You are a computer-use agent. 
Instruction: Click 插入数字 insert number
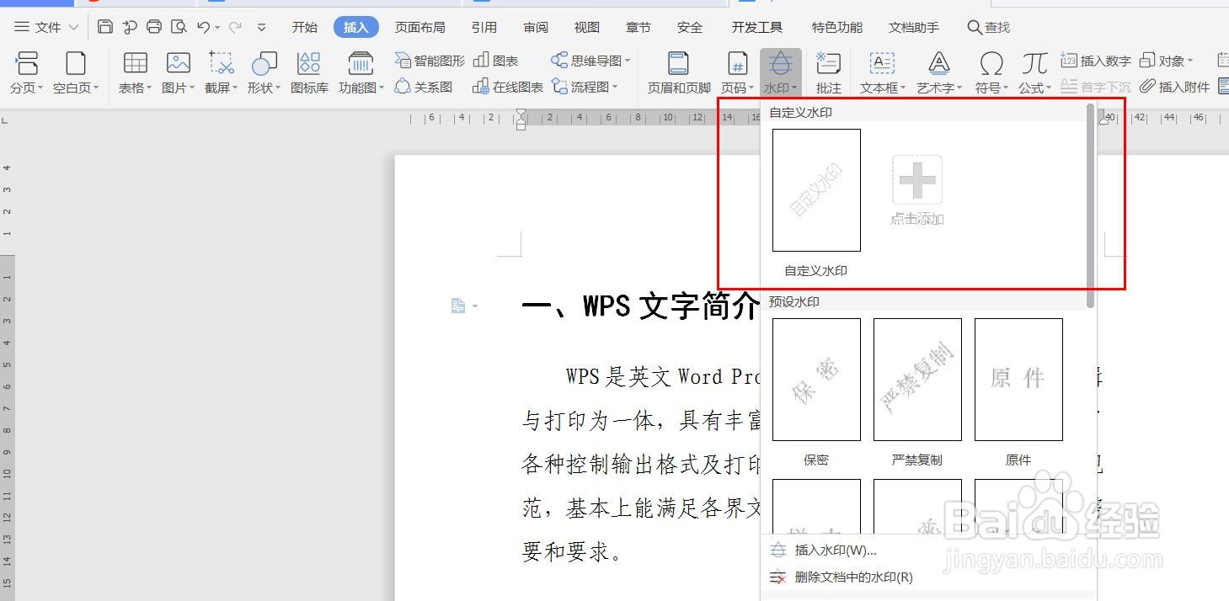pyautogui.click(x=1096, y=61)
